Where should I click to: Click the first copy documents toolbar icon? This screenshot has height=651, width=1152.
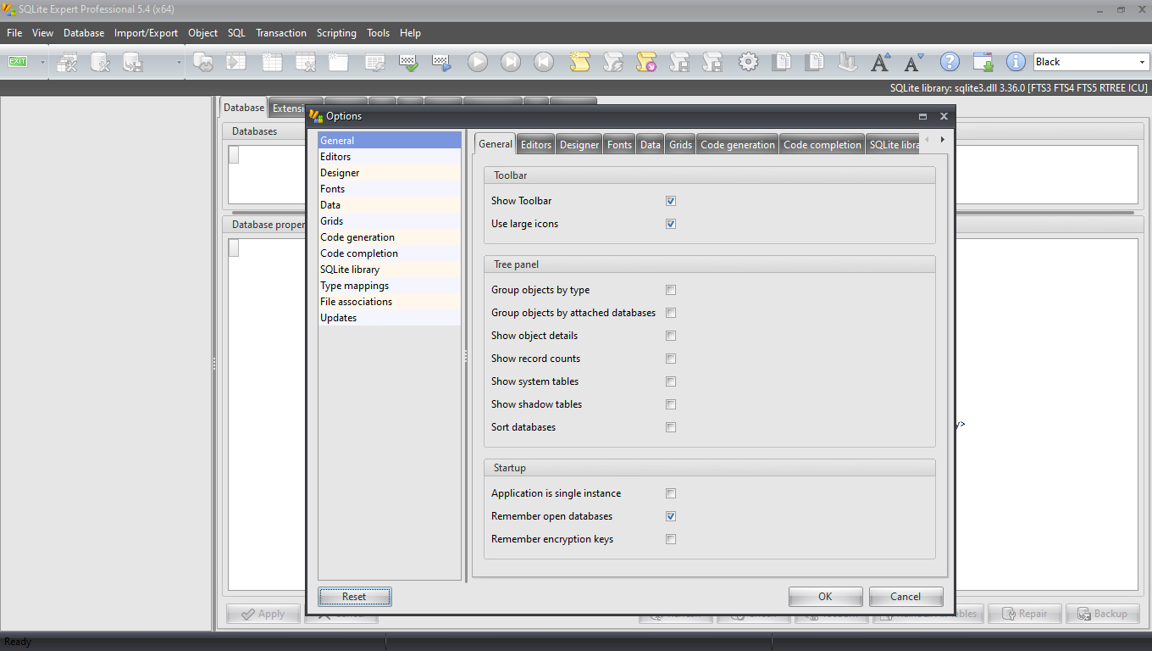[x=781, y=62]
